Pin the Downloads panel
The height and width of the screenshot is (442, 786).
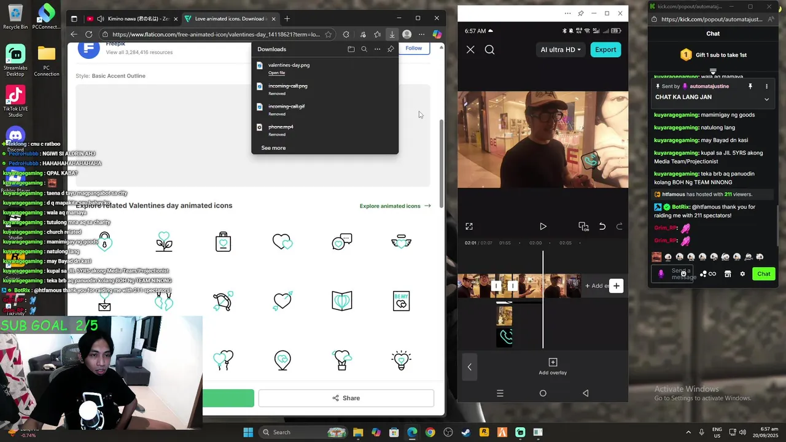click(391, 49)
